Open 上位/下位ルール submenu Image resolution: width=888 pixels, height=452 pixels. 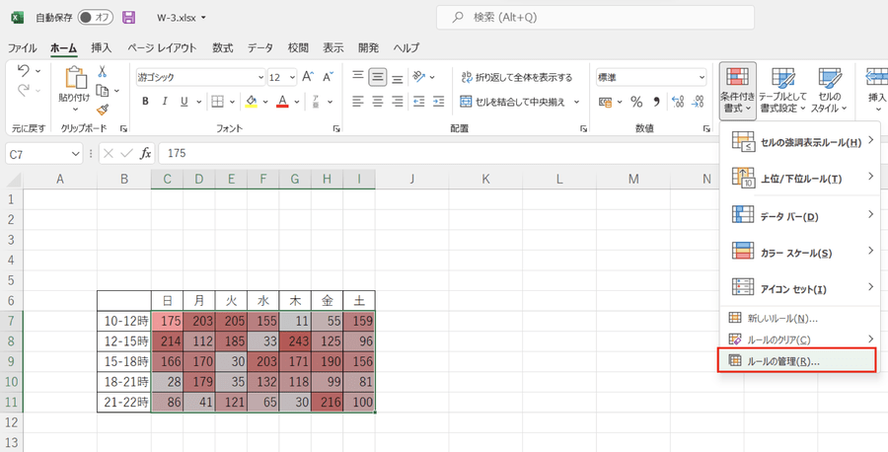(x=799, y=179)
